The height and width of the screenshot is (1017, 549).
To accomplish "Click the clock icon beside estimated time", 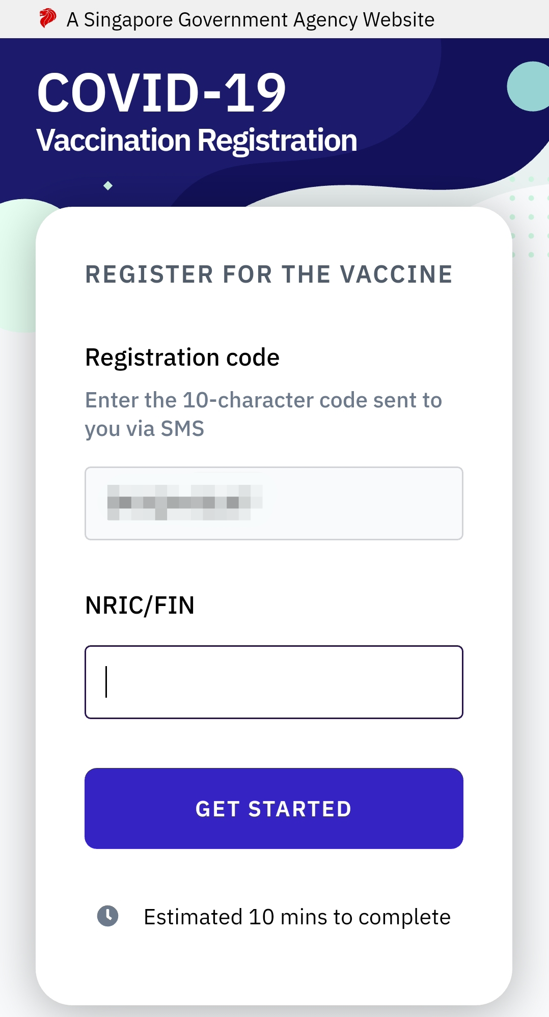I will point(107,916).
